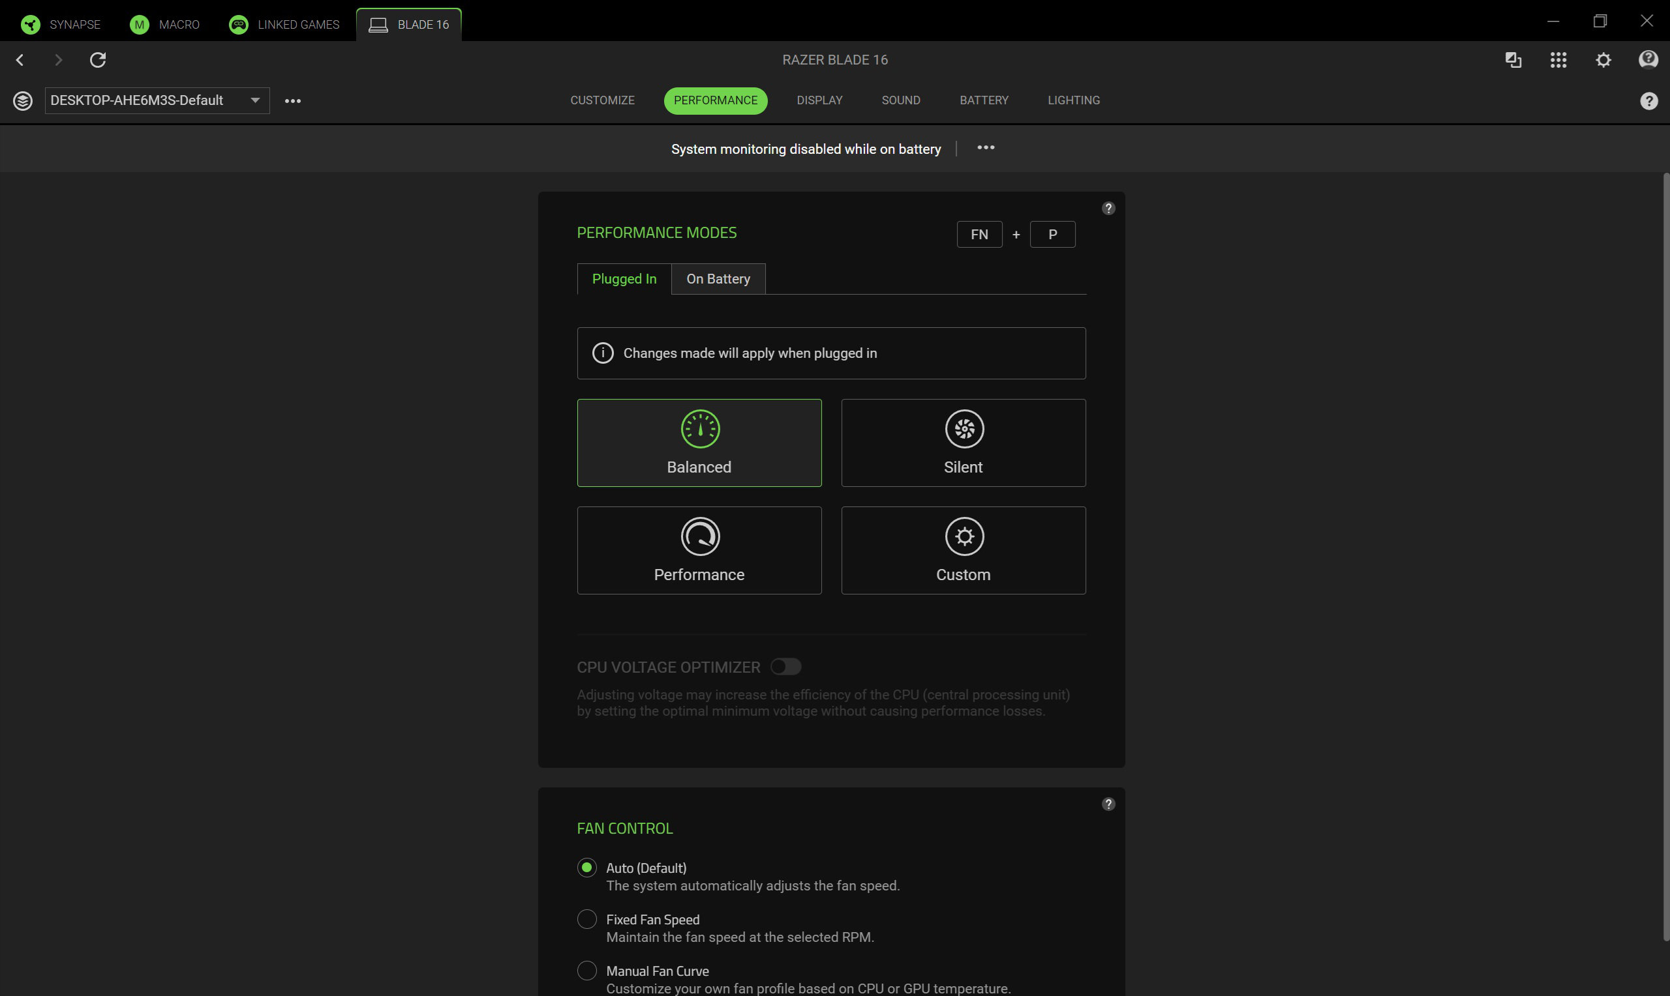Open the profile options three-dot menu
Screen dimensions: 1670x996
[293, 100]
